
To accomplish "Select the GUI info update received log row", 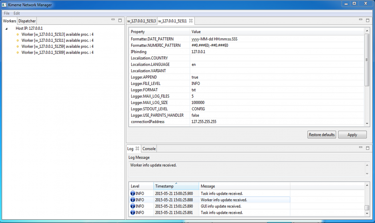I will click(209, 206).
